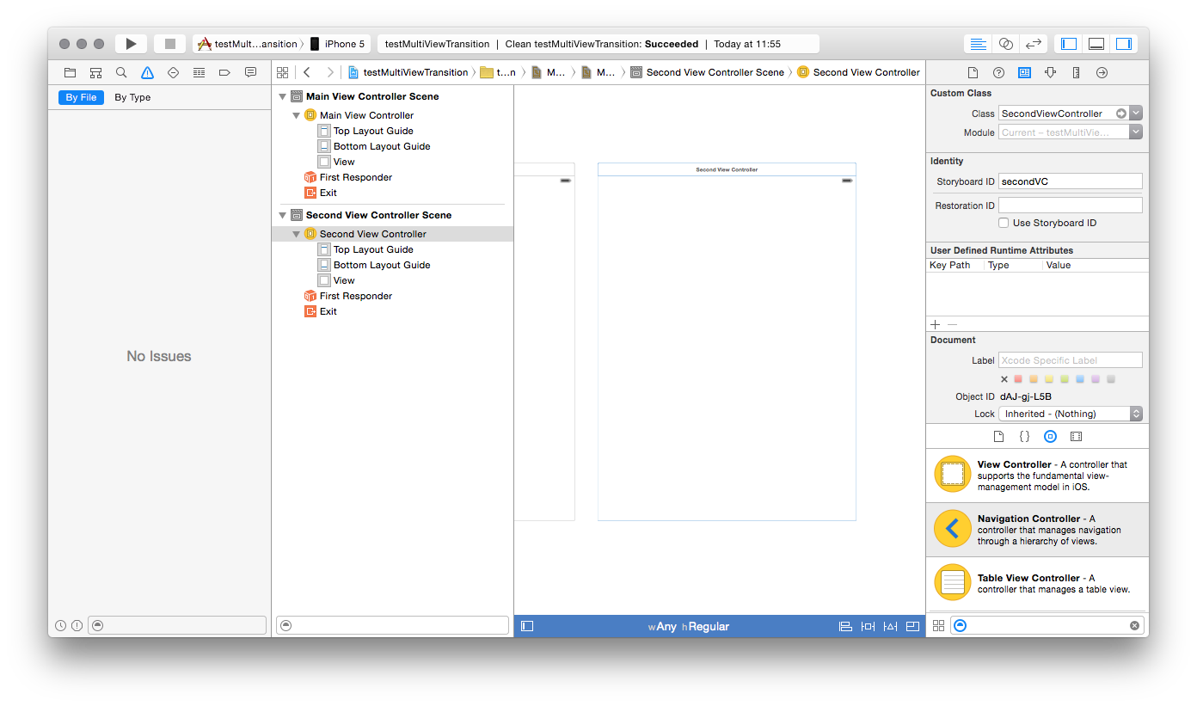Open the Issue navigator warning icon
The height and width of the screenshot is (706, 1197).
147,72
